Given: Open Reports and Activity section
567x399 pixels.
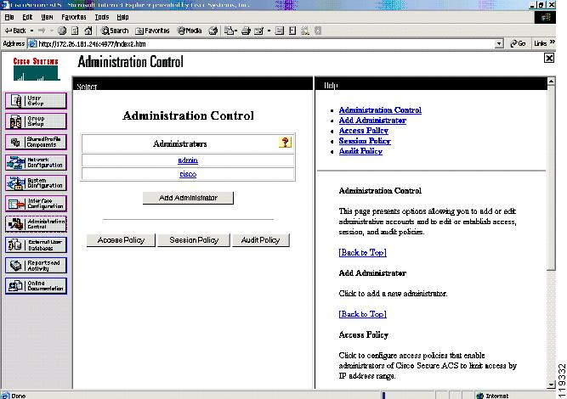Looking at the screenshot, I should tap(36, 266).
